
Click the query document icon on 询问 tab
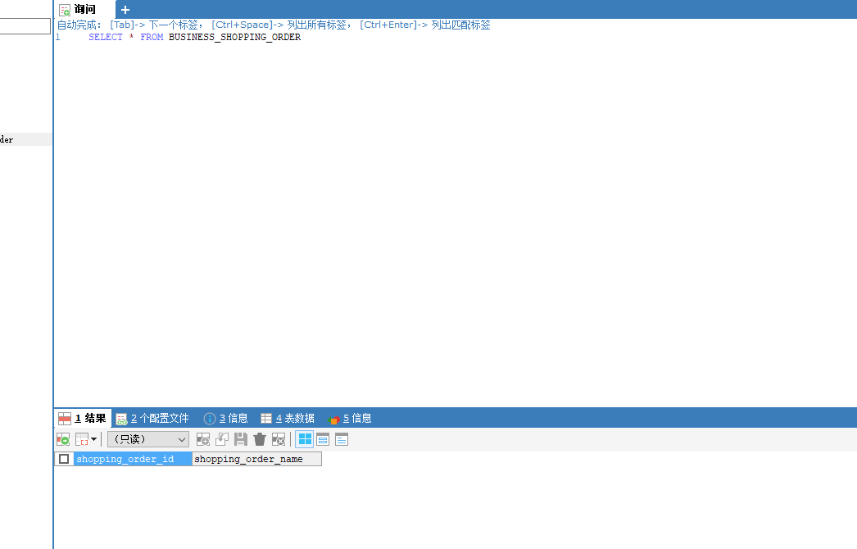[x=66, y=9]
